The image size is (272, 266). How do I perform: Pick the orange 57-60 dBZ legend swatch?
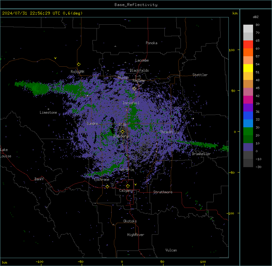[248, 52]
